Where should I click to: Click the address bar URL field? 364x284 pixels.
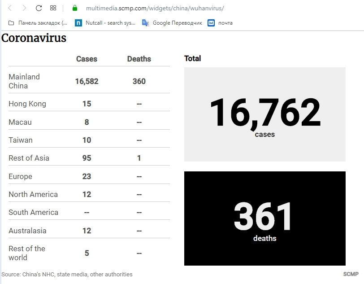pyautogui.click(x=155, y=8)
